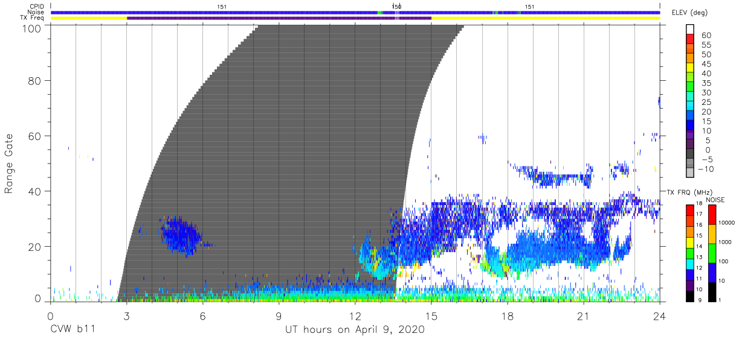Click the '20' range gate y-axis tick
Viewport: 742px width, 342px height.
tap(35, 247)
